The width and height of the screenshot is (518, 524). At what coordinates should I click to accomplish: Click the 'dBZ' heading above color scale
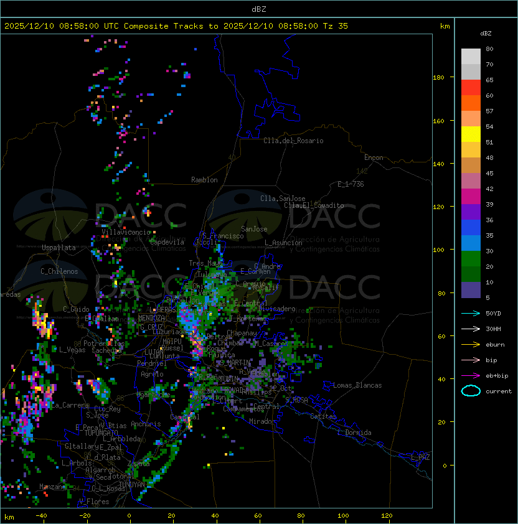486,34
